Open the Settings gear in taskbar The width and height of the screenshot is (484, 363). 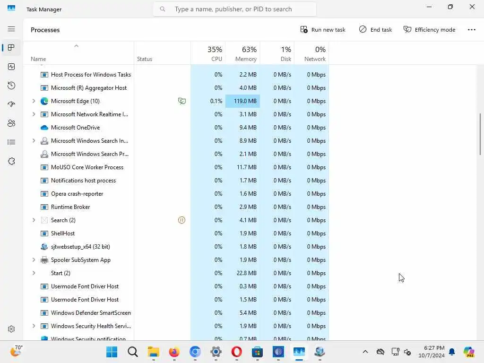click(x=216, y=352)
